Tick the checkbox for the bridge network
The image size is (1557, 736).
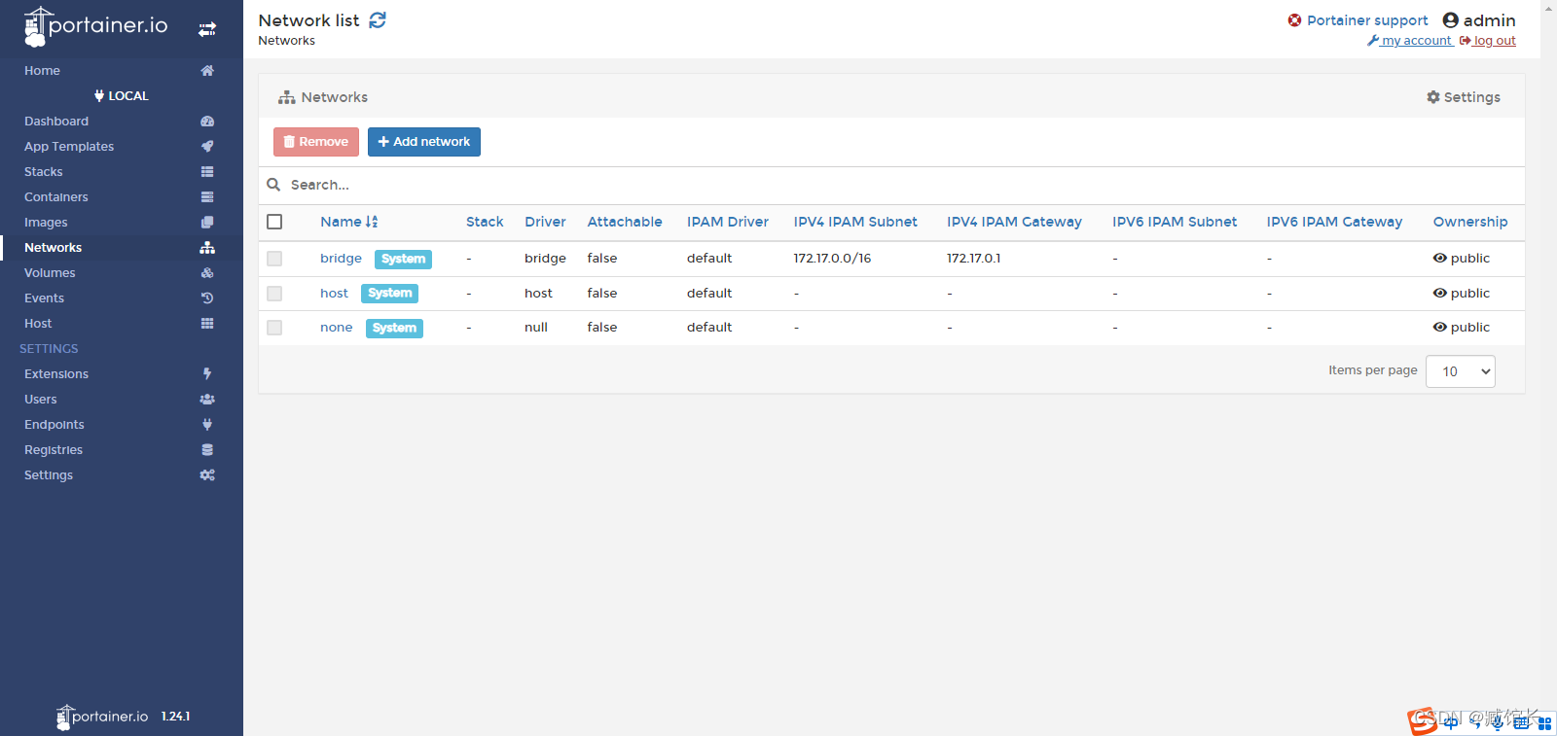pos(274,259)
